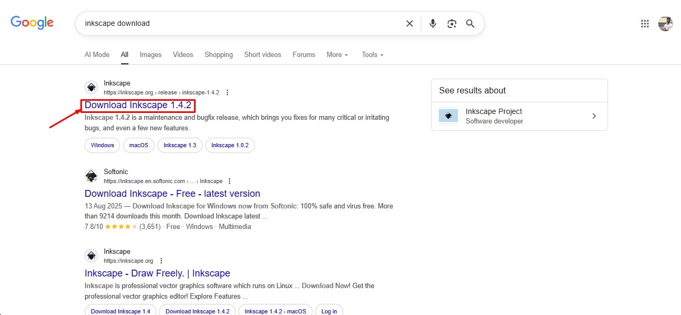Open more options for inkscape.org result

tap(161, 261)
